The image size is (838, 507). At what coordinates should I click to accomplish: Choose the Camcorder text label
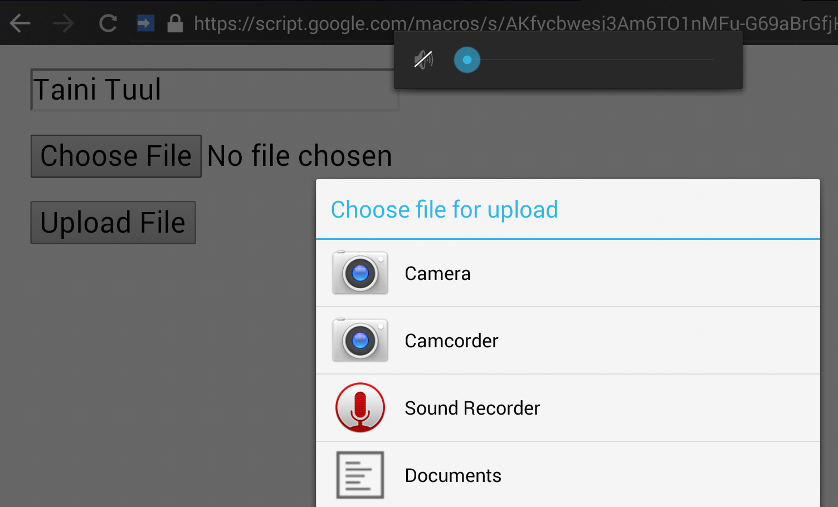point(451,341)
